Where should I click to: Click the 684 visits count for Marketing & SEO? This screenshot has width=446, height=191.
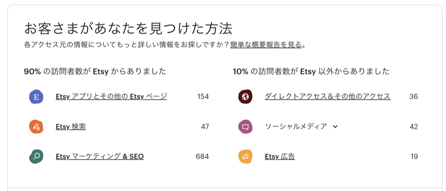click(203, 156)
